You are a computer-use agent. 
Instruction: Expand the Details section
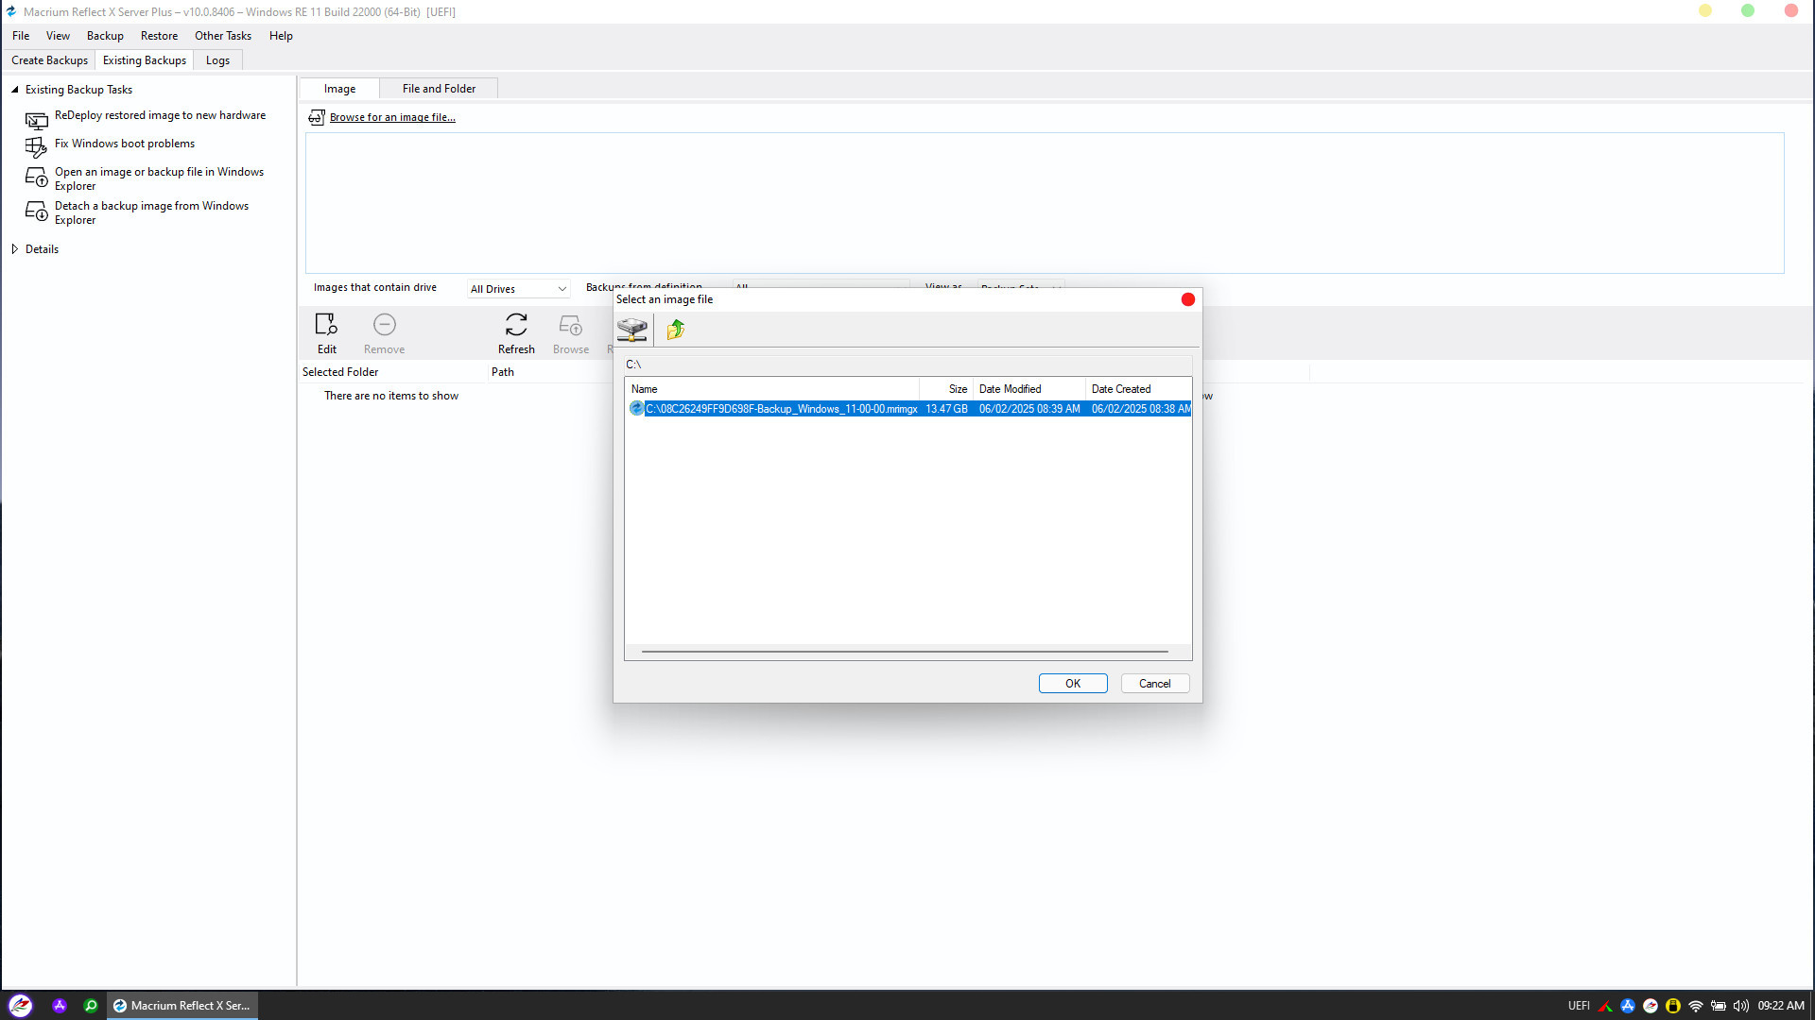tap(15, 249)
